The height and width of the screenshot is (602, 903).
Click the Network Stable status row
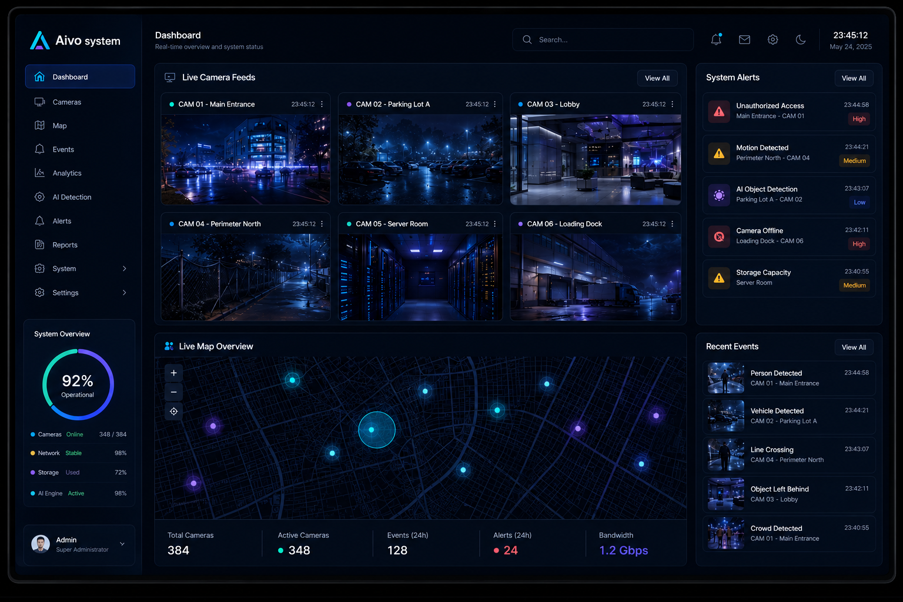(79, 453)
